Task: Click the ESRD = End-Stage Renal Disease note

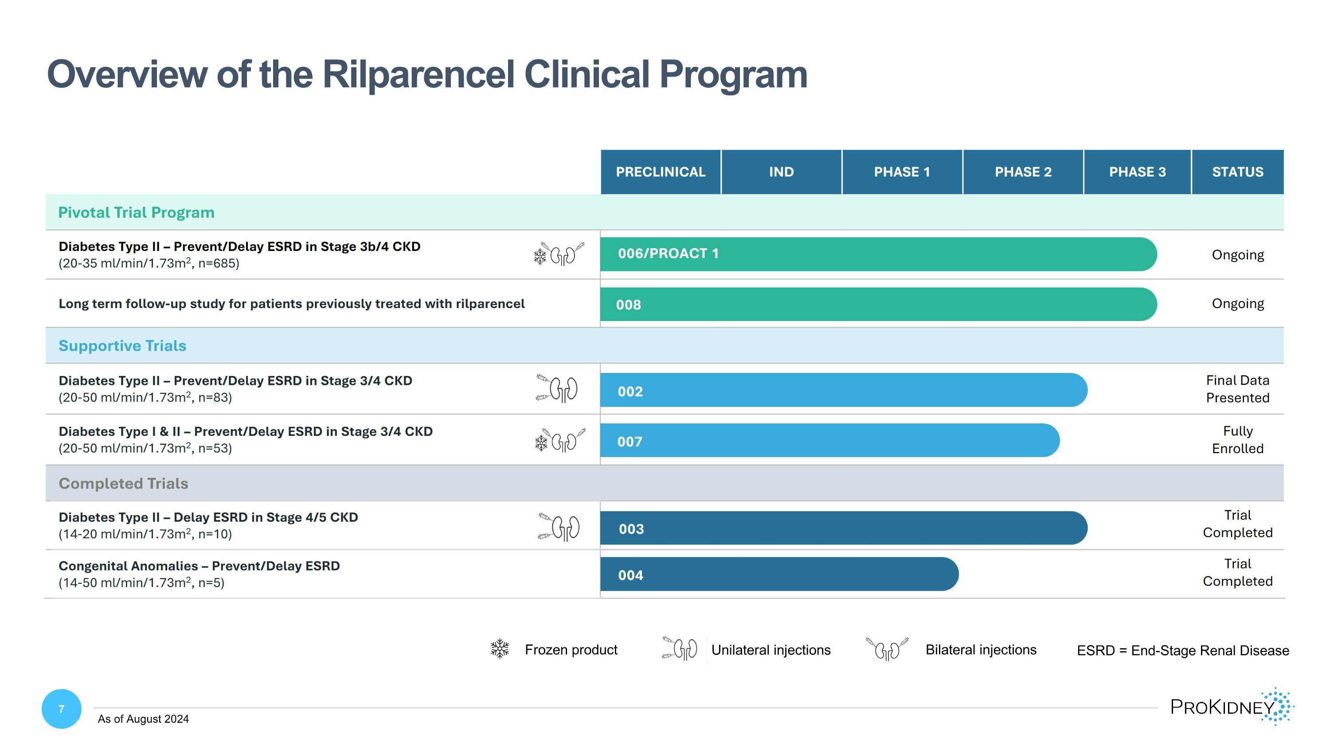Action: [1183, 650]
